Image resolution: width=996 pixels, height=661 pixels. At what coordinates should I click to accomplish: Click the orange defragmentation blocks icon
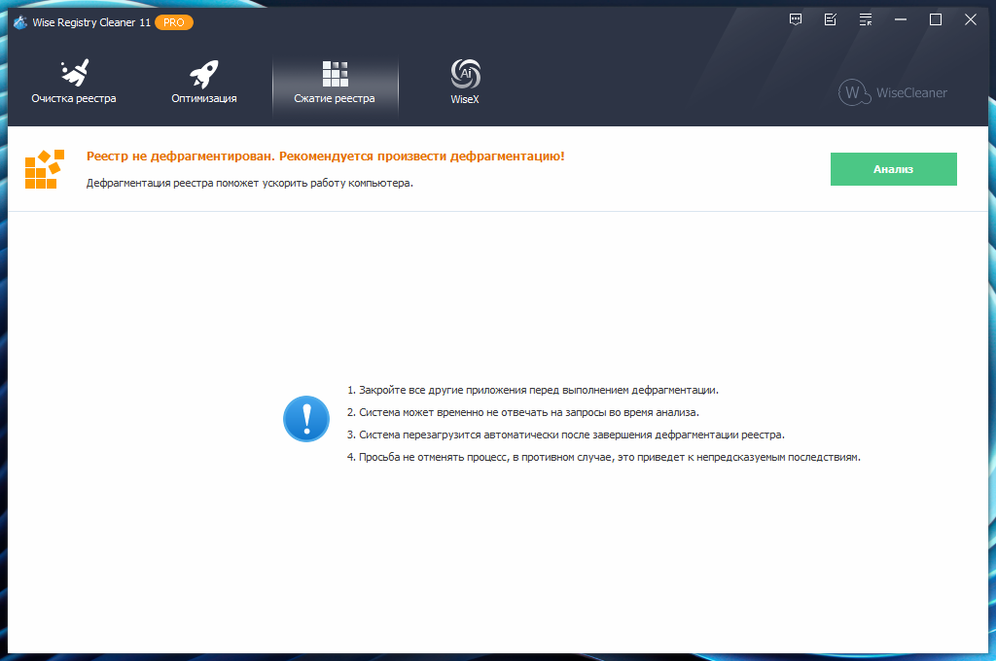pyautogui.click(x=45, y=169)
